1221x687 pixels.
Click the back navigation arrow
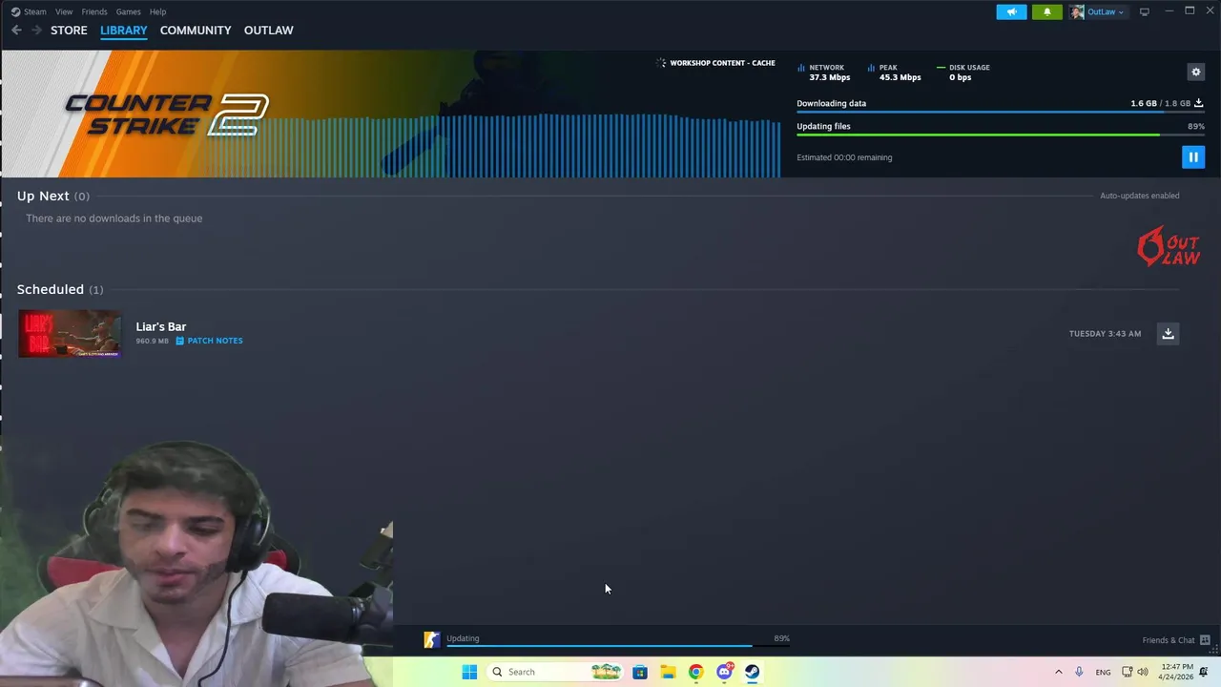pos(16,31)
